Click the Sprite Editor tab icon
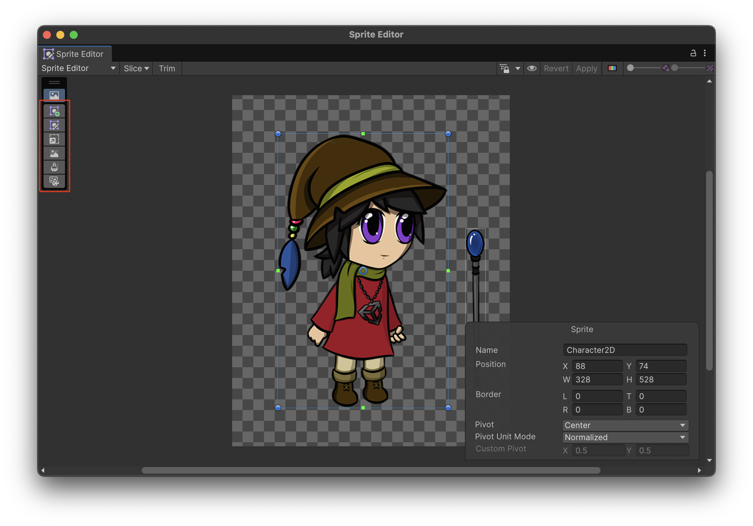This screenshot has width=753, height=526. coord(49,54)
